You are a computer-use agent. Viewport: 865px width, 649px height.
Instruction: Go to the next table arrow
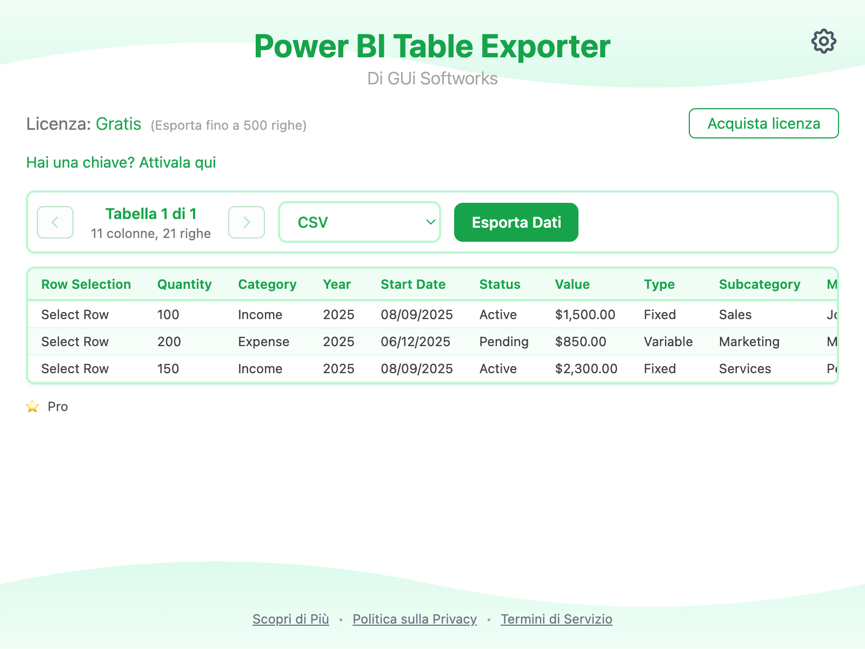coord(247,222)
